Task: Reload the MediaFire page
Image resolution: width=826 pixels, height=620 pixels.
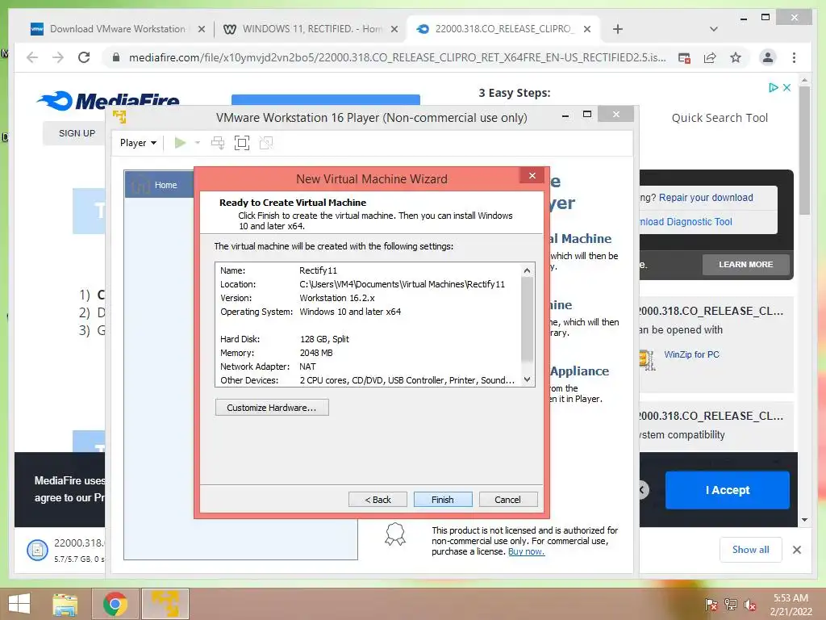Action: (84, 57)
